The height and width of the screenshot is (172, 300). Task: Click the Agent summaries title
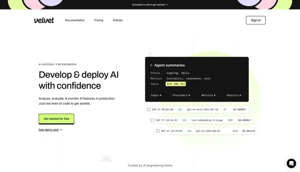169,65
